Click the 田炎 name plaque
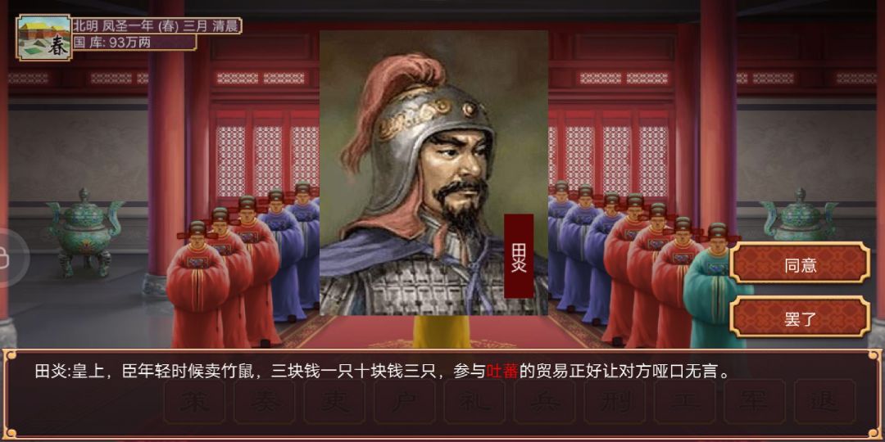 point(519,256)
